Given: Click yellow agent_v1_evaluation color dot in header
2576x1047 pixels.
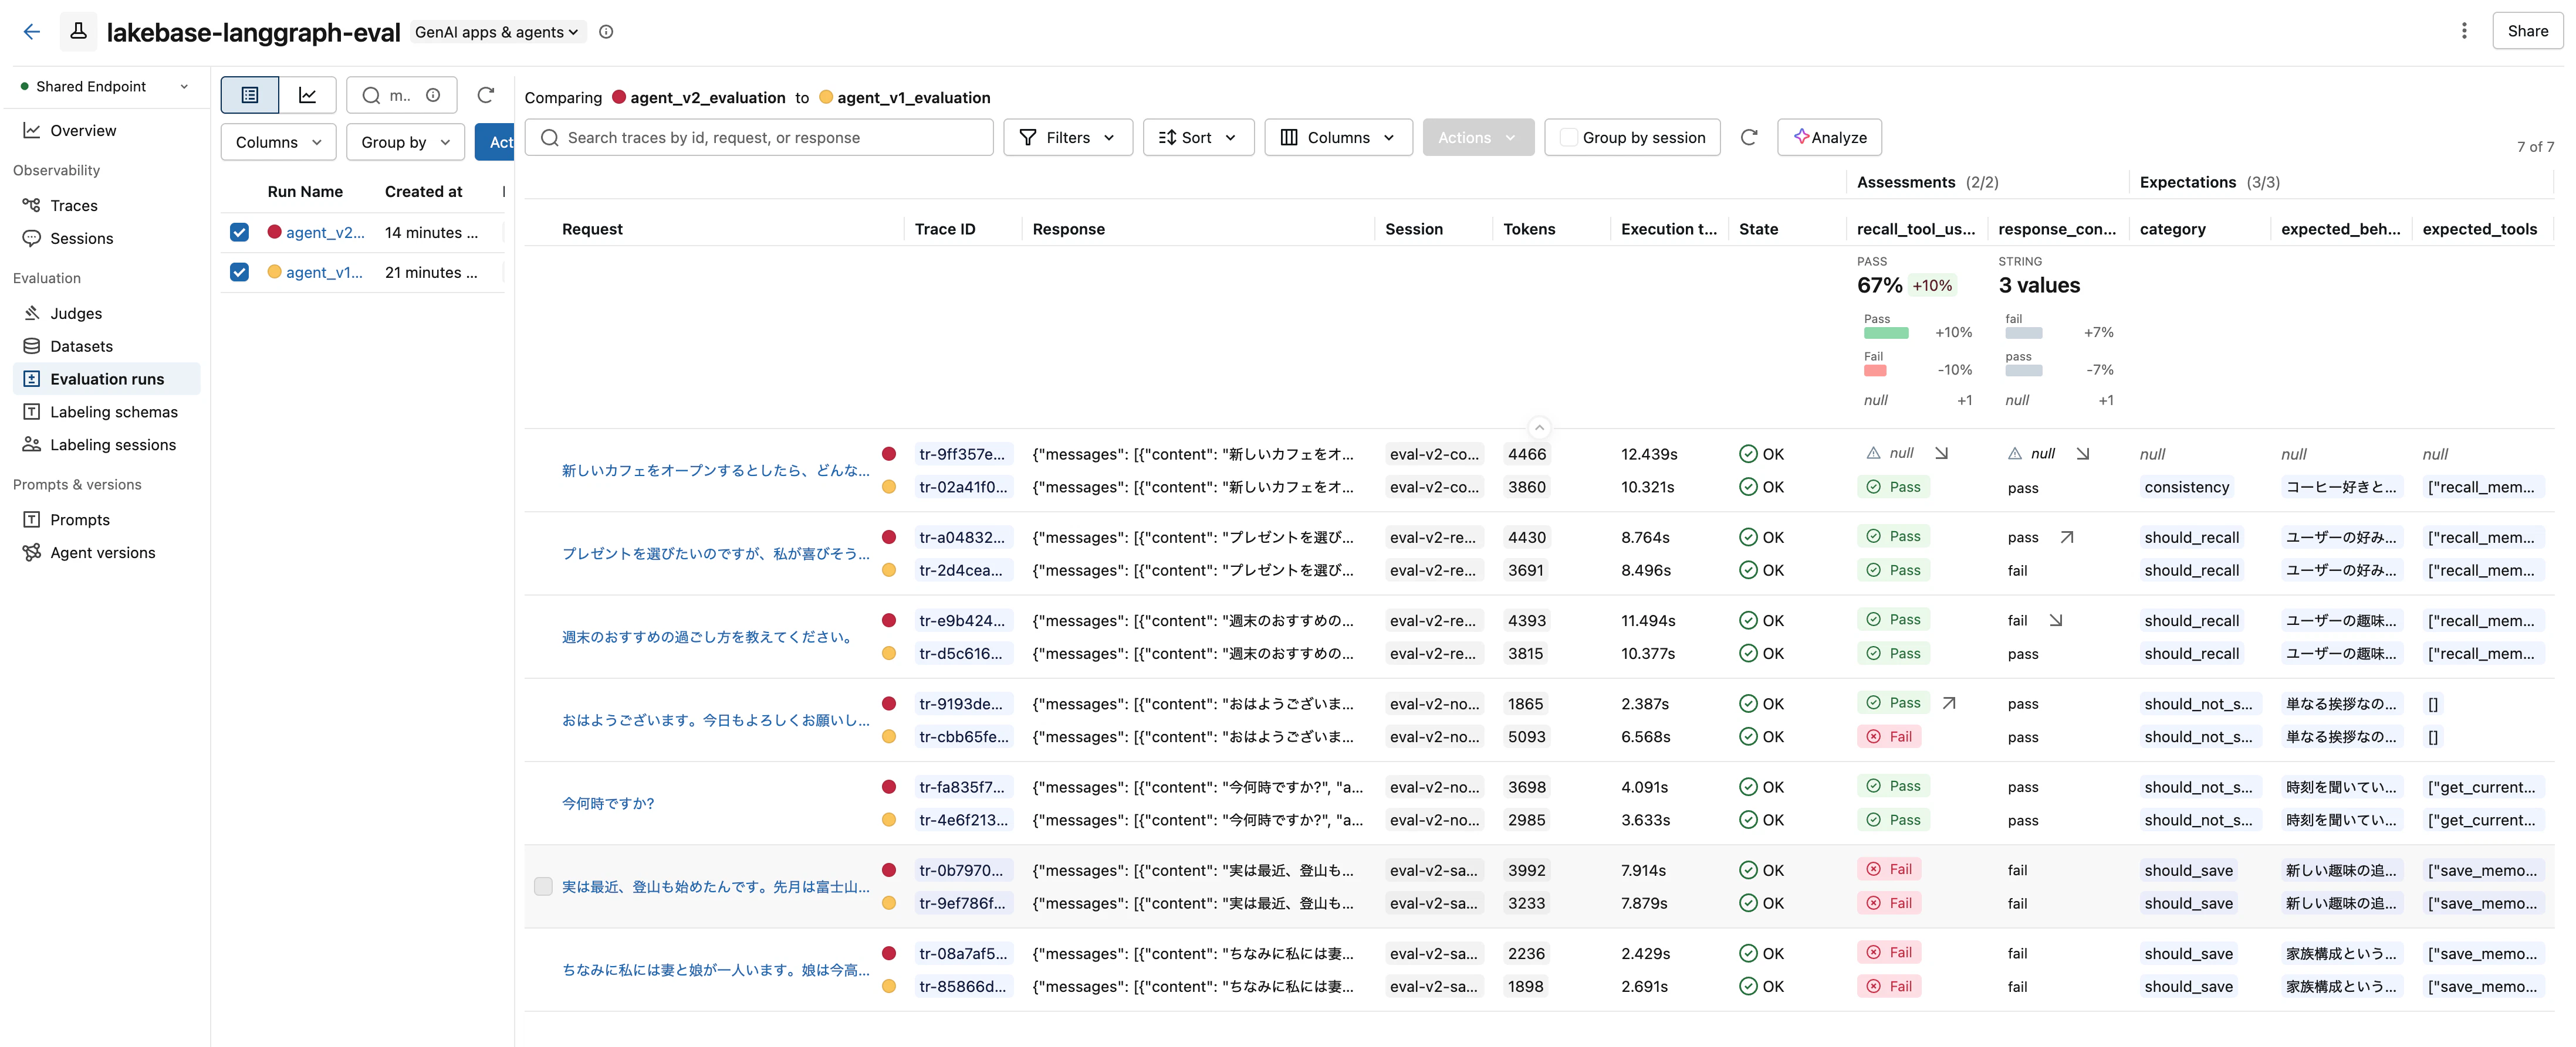Looking at the screenshot, I should click(826, 97).
